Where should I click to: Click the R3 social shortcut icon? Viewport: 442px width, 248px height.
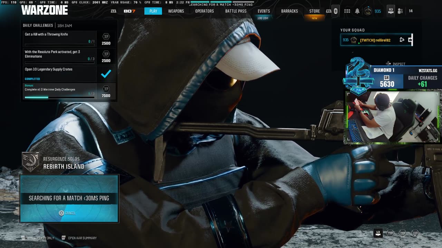click(x=391, y=11)
